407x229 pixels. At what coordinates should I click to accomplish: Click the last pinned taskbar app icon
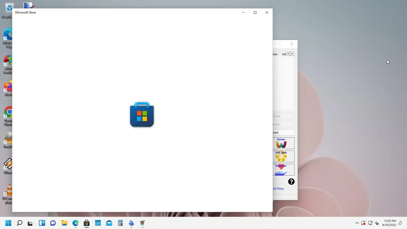coord(142,223)
